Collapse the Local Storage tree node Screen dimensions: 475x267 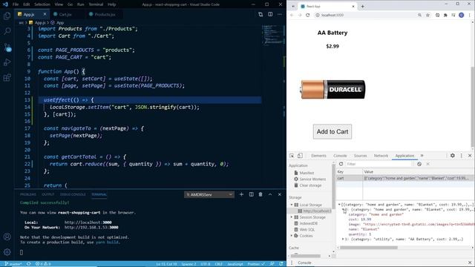coord(292,205)
